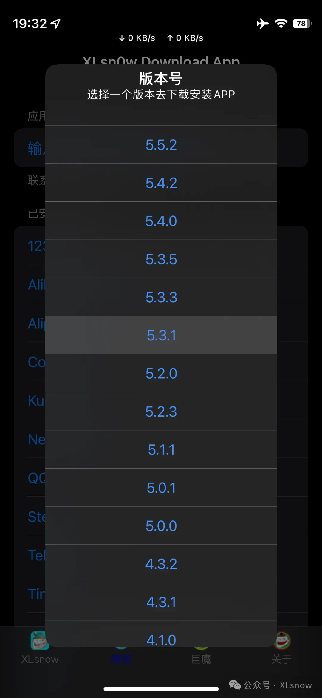Open the 关于 tab icon

tap(281, 642)
